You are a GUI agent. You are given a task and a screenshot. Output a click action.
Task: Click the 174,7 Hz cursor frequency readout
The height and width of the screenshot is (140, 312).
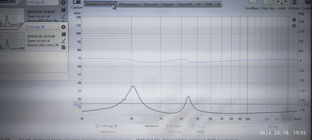(288, 119)
